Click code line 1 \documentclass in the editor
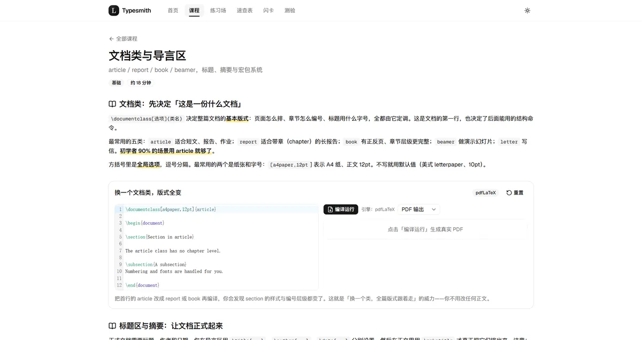642x340 pixels. (x=171, y=210)
